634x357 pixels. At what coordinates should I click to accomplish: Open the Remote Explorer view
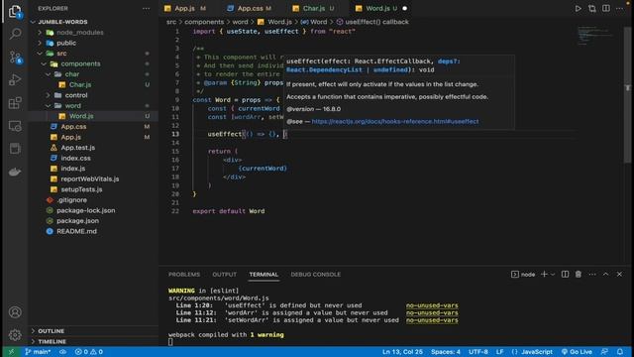15,126
